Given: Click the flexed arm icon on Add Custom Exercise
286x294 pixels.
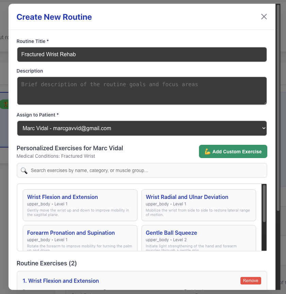Looking at the screenshot, I should coord(207,152).
